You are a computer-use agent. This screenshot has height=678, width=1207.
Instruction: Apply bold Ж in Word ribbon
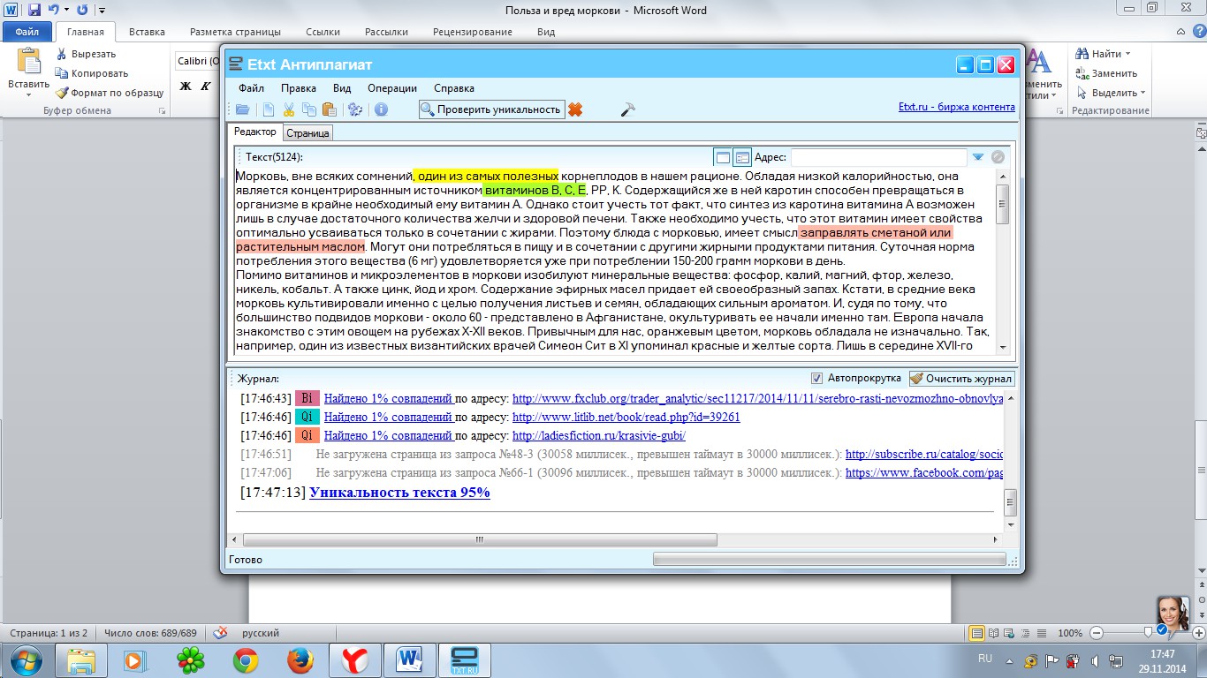coord(186,86)
